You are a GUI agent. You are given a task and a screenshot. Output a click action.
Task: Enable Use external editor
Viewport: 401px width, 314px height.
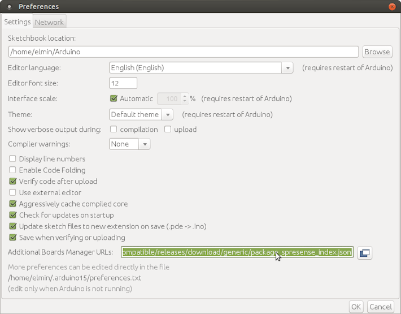(x=12, y=192)
